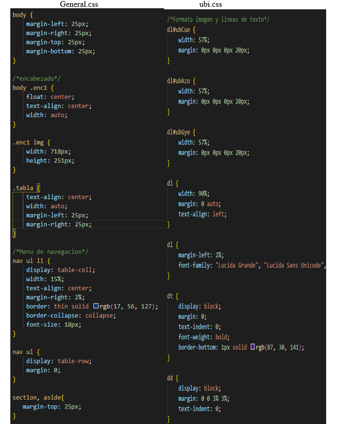Click the 'display: table-cell;' line
Image resolution: width=337 pixels, height=424 pixels.
[x=60, y=270]
